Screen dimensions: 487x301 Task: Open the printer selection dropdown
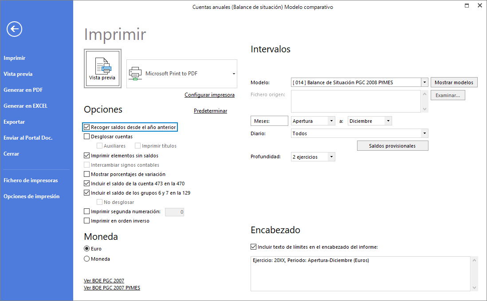(x=234, y=74)
